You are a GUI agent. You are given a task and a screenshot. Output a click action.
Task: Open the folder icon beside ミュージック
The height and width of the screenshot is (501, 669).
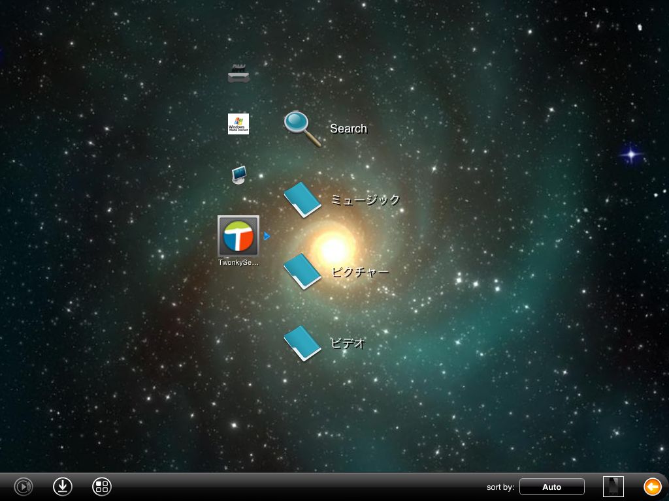(x=302, y=200)
